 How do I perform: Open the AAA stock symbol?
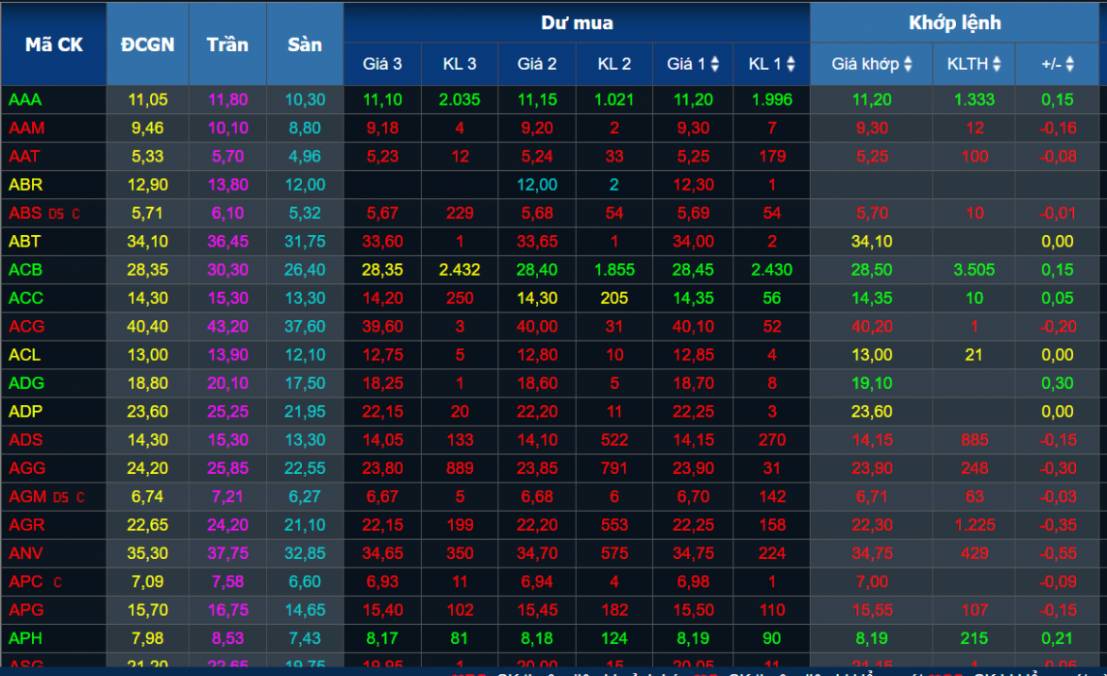[25, 100]
